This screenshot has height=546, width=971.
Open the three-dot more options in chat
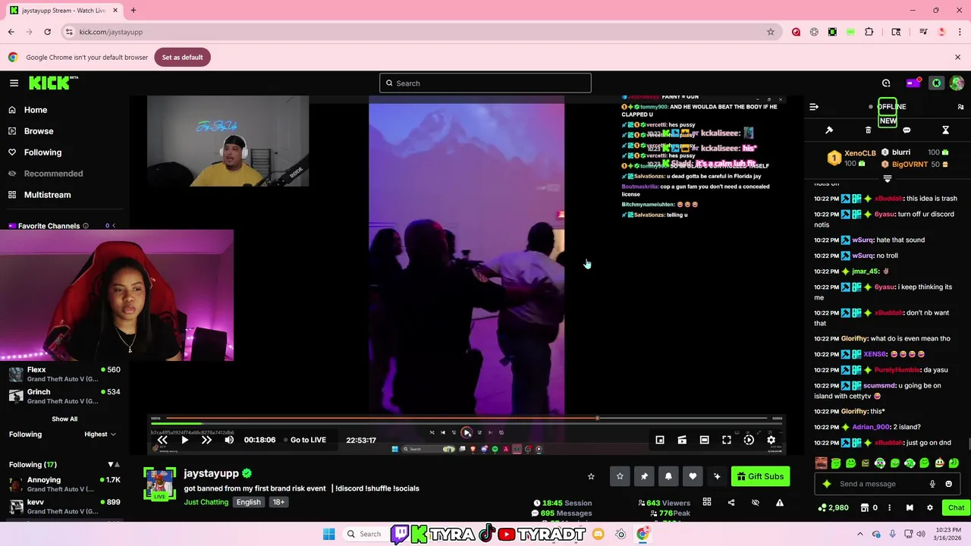(891, 507)
